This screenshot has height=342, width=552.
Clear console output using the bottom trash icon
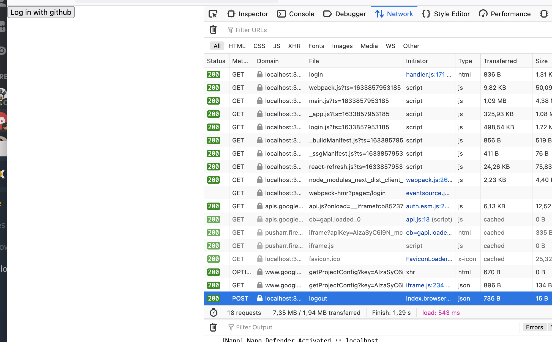click(213, 327)
